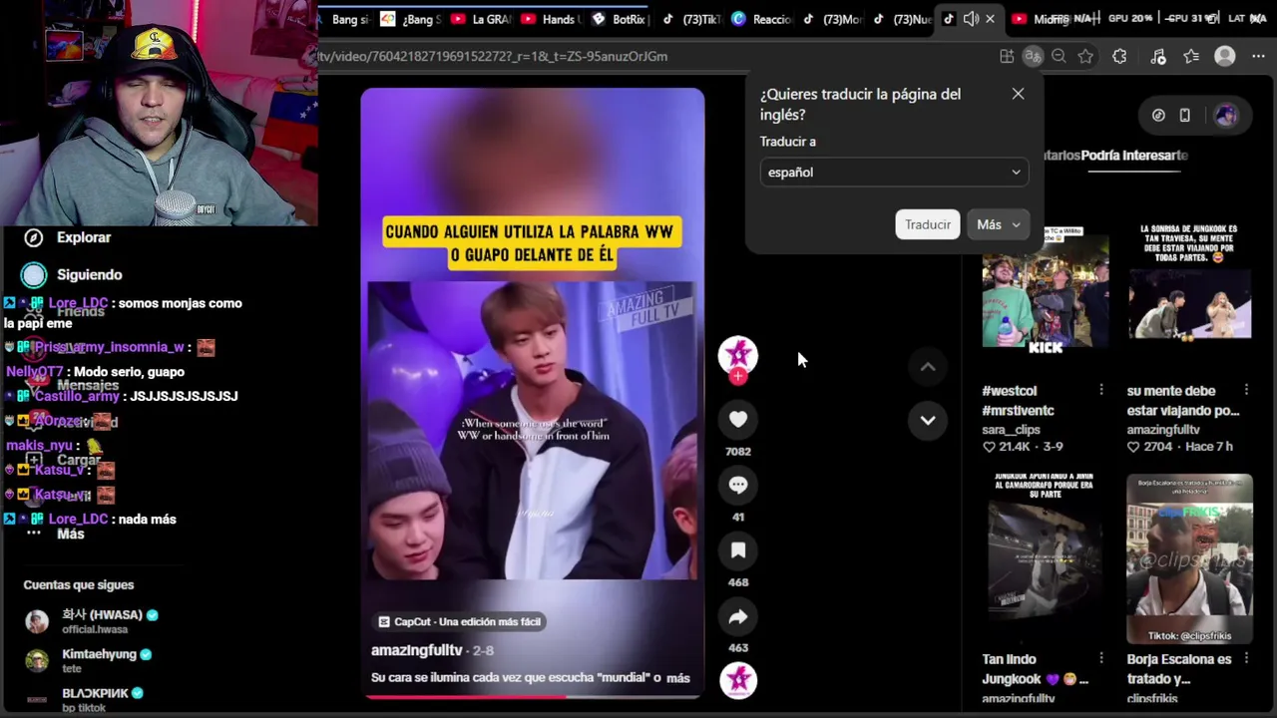This screenshot has height=718, width=1277.
Task: Open sara__clips profile link
Action: point(1011,430)
